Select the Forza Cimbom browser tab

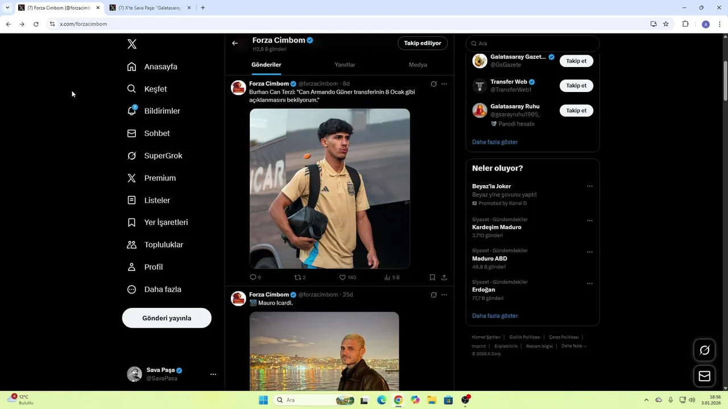tap(59, 8)
